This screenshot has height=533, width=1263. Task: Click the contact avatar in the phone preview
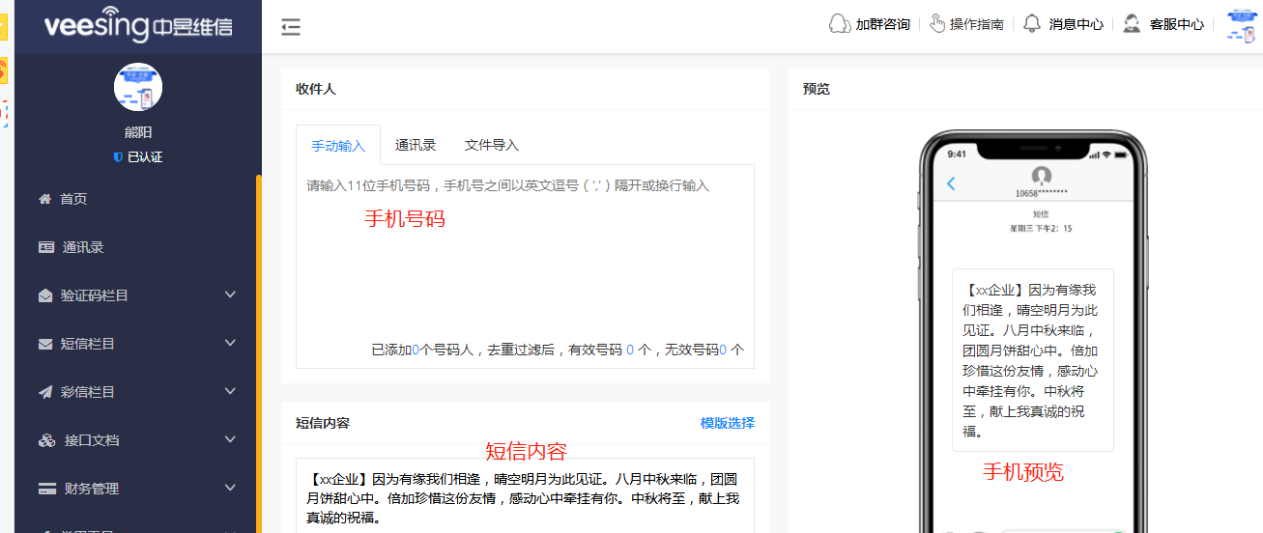(1041, 176)
